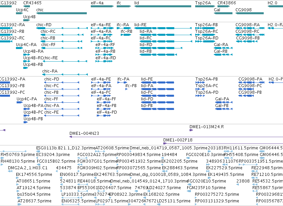283x206 pixels.
Task: Select the 'DMG2A.2_1.H03.C1' EST label
Action: [x=28, y=168]
